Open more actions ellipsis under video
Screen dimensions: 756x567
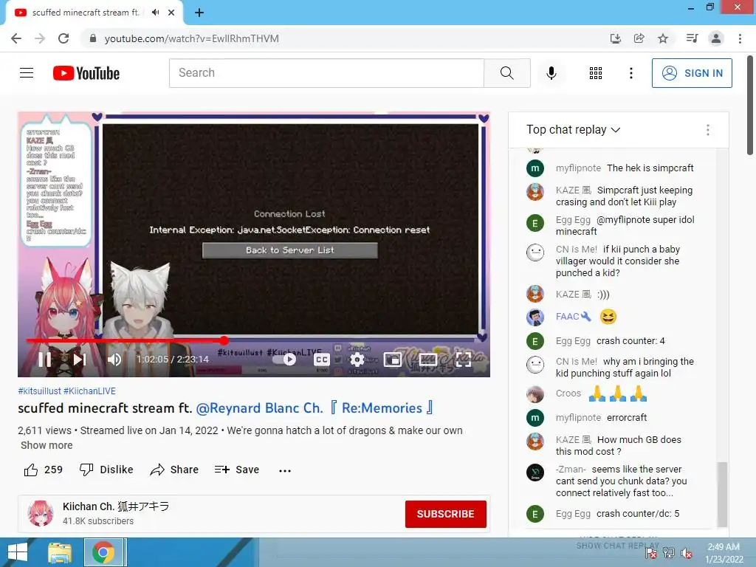click(x=285, y=470)
